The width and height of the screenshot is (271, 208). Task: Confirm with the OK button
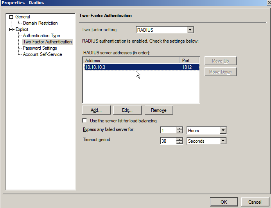click(x=224, y=202)
